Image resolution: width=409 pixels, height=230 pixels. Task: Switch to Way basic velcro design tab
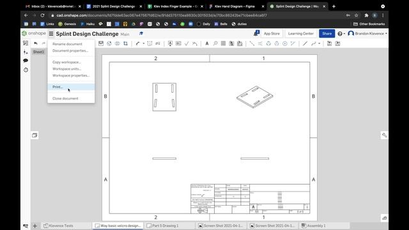pos(118,226)
